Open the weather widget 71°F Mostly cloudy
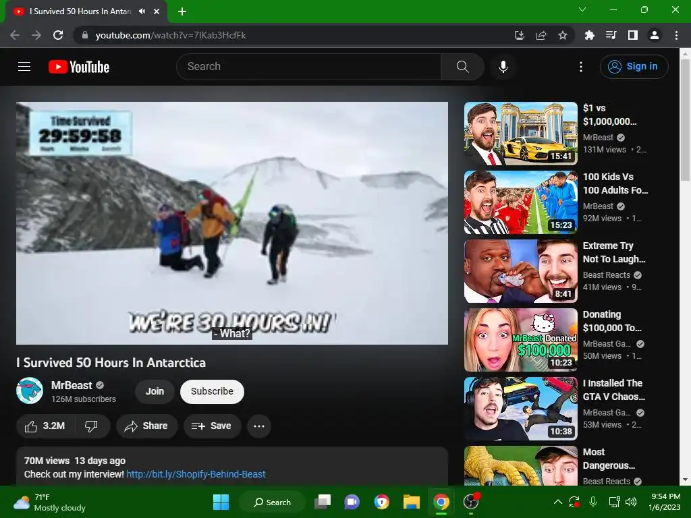This screenshot has width=691, height=518. [x=50, y=502]
